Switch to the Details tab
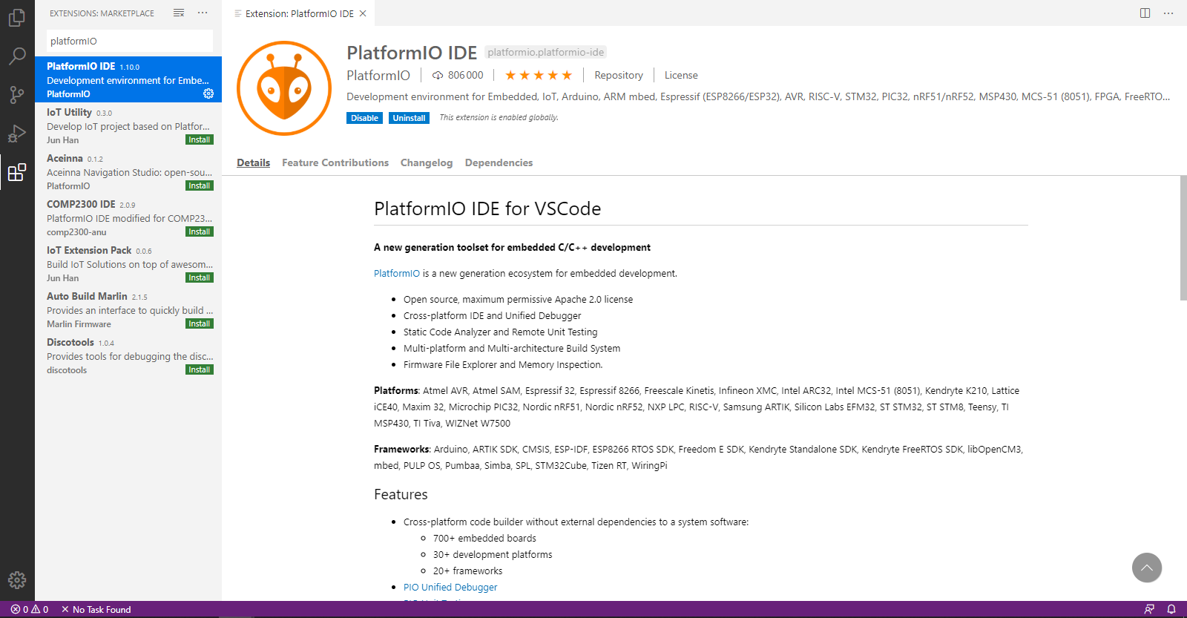The width and height of the screenshot is (1187, 618). (254, 162)
